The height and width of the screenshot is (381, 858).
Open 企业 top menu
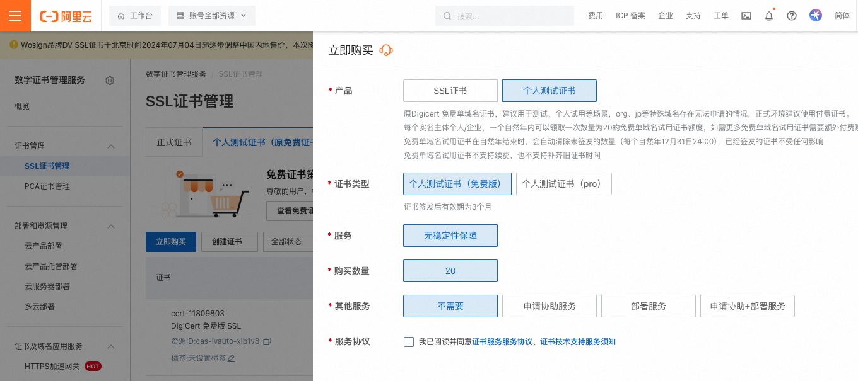[x=666, y=16]
